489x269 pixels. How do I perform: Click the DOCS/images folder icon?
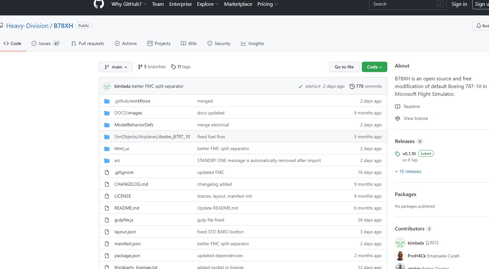107,113
